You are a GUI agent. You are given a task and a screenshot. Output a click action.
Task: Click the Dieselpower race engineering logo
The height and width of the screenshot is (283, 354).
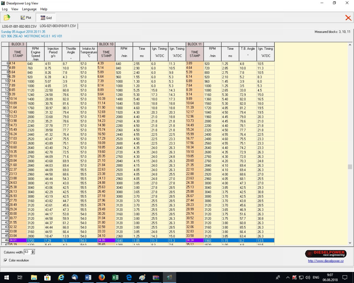click(326, 254)
